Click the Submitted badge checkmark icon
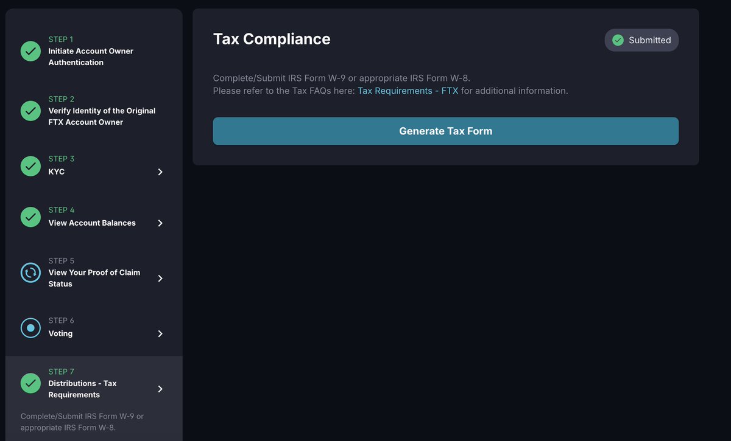The image size is (731, 441). click(x=618, y=40)
